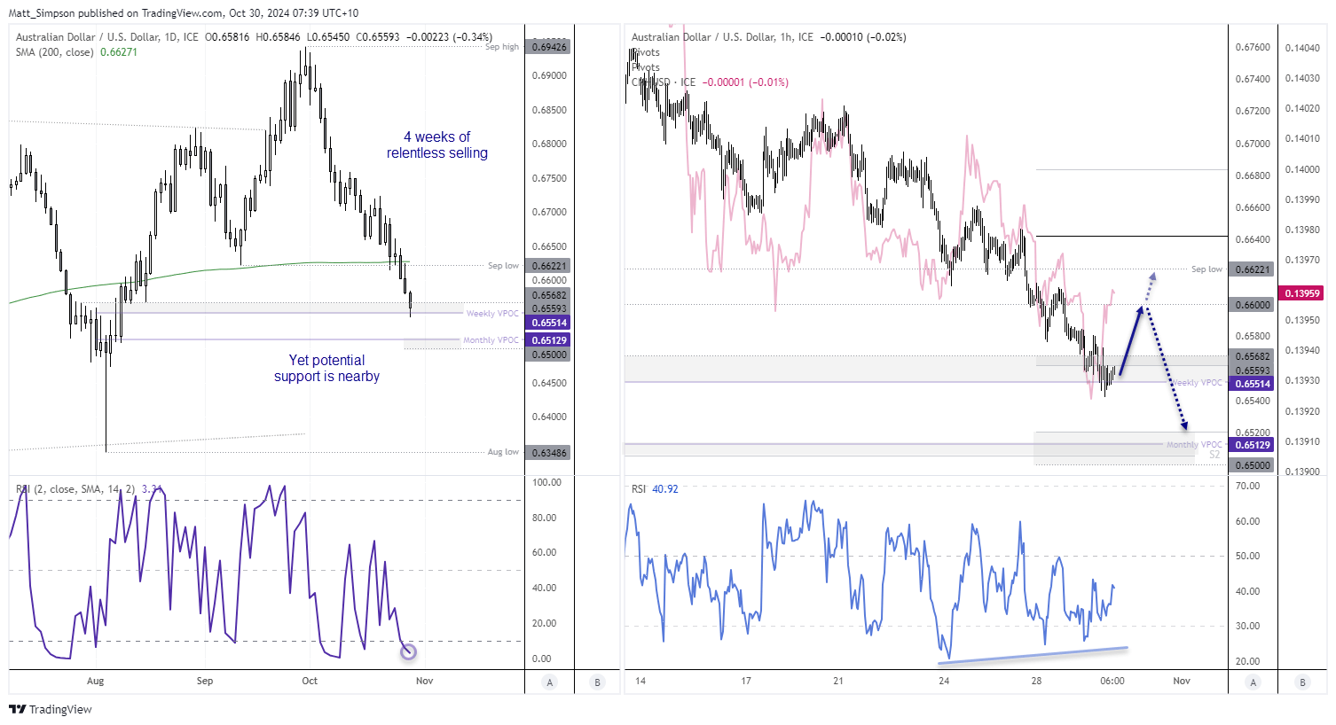Click the 'Monthly VPOC' label on the daily chart
The image size is (1336, 725).
[491, 340]
